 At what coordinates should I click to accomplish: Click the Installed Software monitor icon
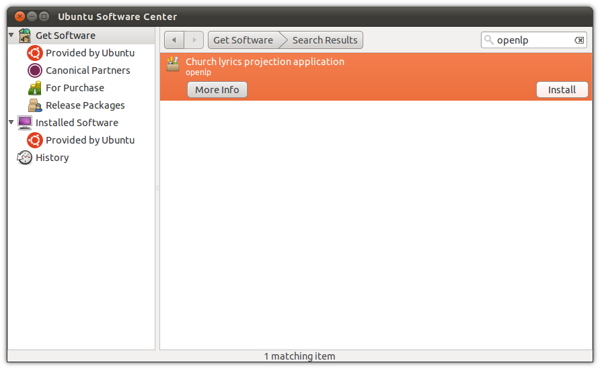25,123
